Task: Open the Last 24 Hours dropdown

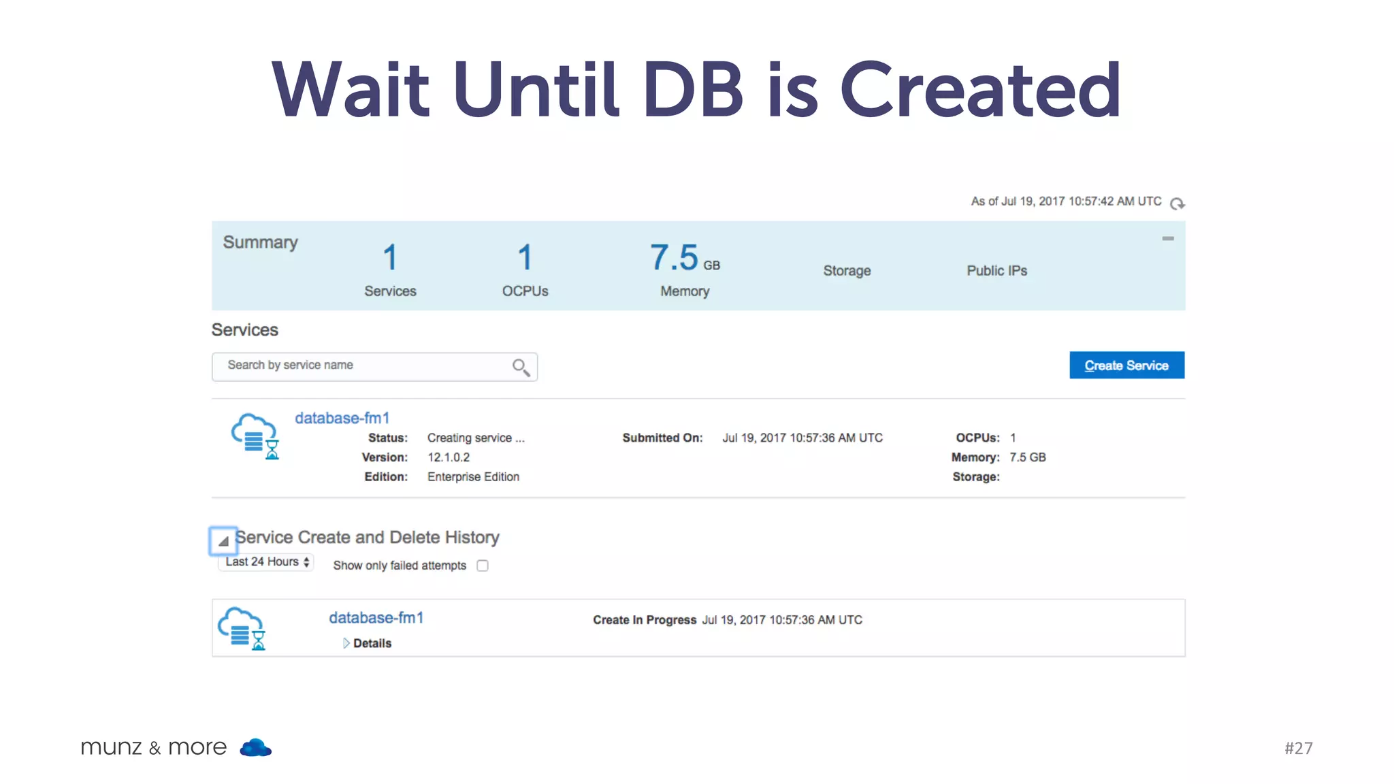Action: coord(267,562)
